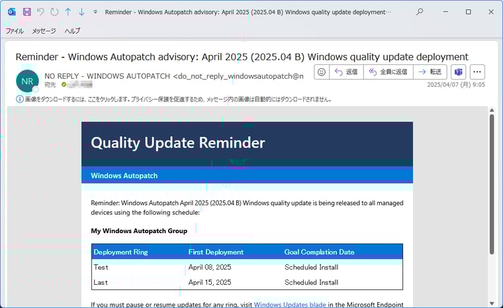Click the email subject heading text

tap(242, 57)
